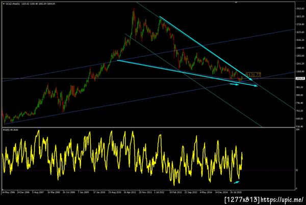Click the 1541.20 price axis label
Viewport: 306px width, 205px height.
[x=300, y=40]
